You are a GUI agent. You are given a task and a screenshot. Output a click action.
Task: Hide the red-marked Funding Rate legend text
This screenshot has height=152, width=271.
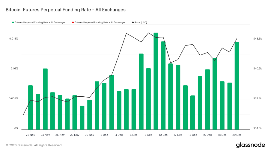[x=100, y=22]
